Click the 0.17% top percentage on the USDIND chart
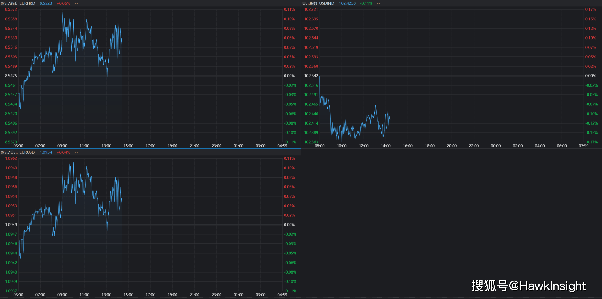 coord(590,10)
